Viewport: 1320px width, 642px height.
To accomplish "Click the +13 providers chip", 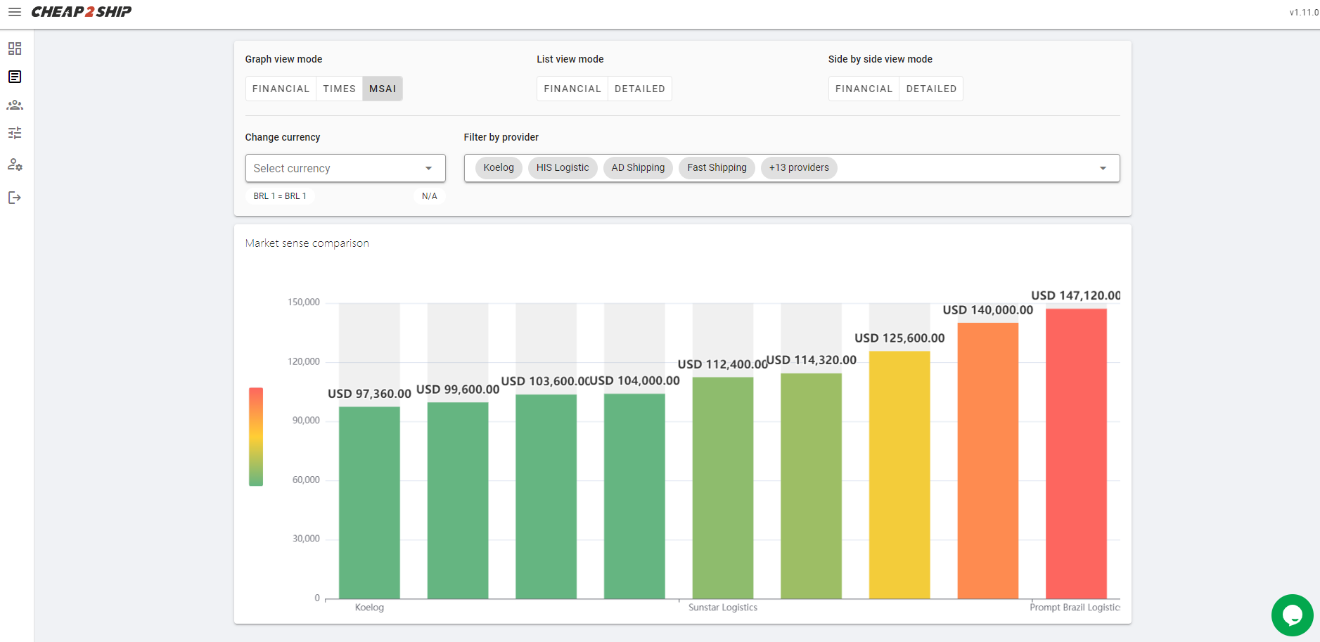I will pos(799,167).
